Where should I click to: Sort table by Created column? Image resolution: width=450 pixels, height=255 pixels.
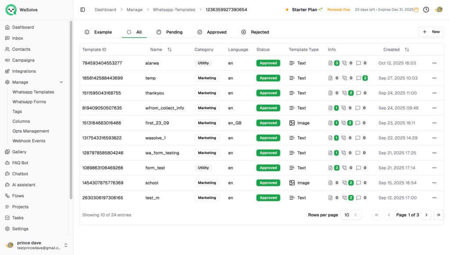[x=406, y=50]
